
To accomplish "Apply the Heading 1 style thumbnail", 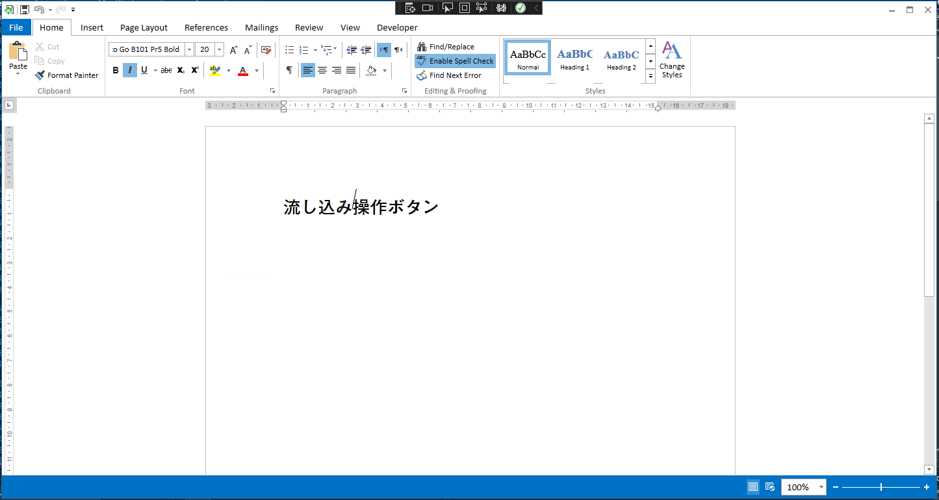I will click(x=574, y=58).
